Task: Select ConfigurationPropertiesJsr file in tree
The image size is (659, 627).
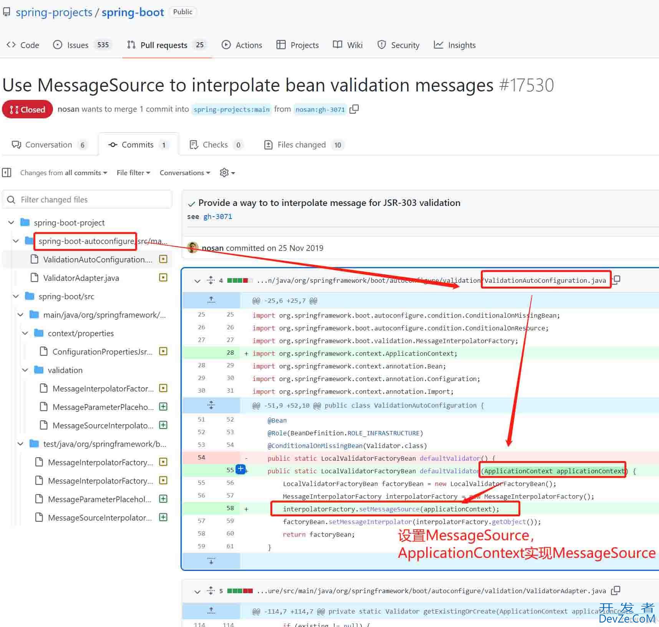Action: pos(103,352)
